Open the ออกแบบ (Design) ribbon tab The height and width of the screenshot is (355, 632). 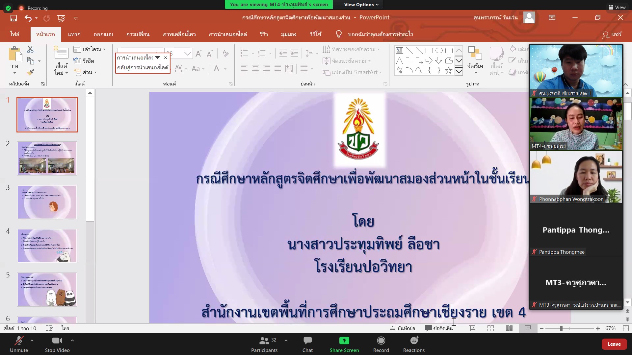(103, 34)
